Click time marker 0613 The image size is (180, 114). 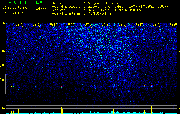point(54,25)
